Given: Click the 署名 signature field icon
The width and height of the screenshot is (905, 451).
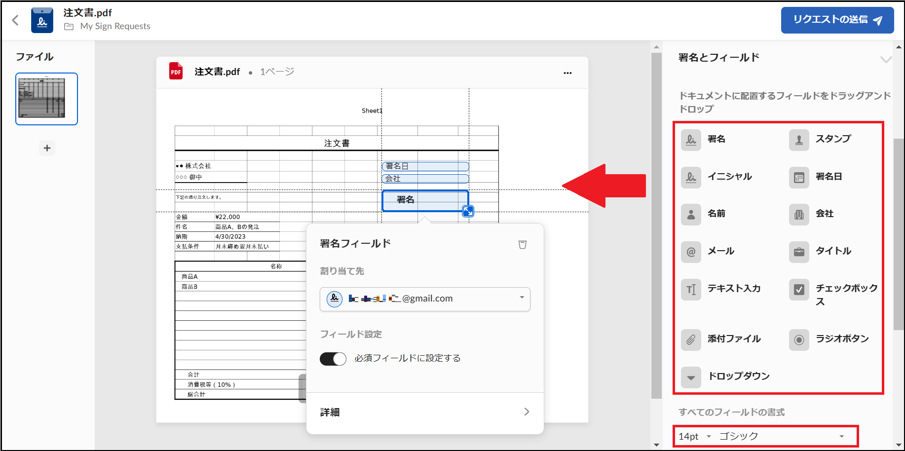Looking at the screenshot, I should coord(691,140).
